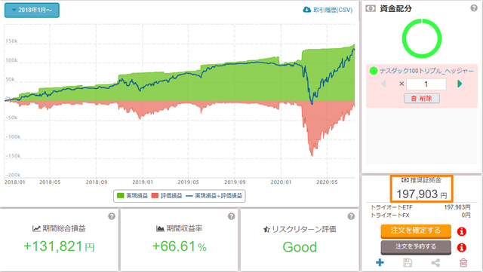
Task: Click the 2019/01 axis label
Action: coord(143,182)
